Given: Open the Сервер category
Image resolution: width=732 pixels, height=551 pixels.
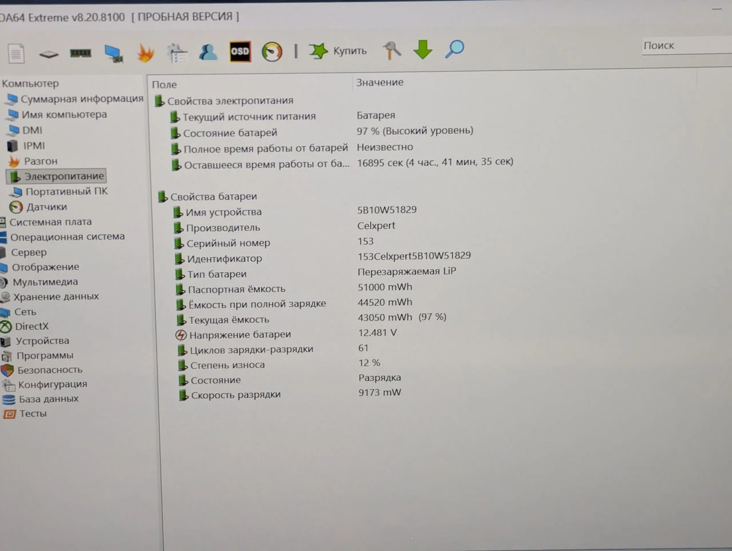Looking at the screenshot, I should pos(23,252).
